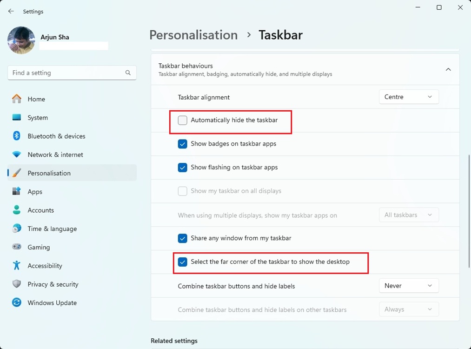Click the Accessibility figure icon
The width and height of the screenshot is (471, 349).
(x=17, y=265)
